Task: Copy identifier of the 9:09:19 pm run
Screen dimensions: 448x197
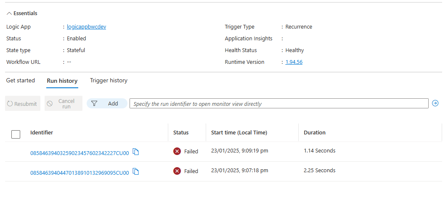Action: coord(136,152)
